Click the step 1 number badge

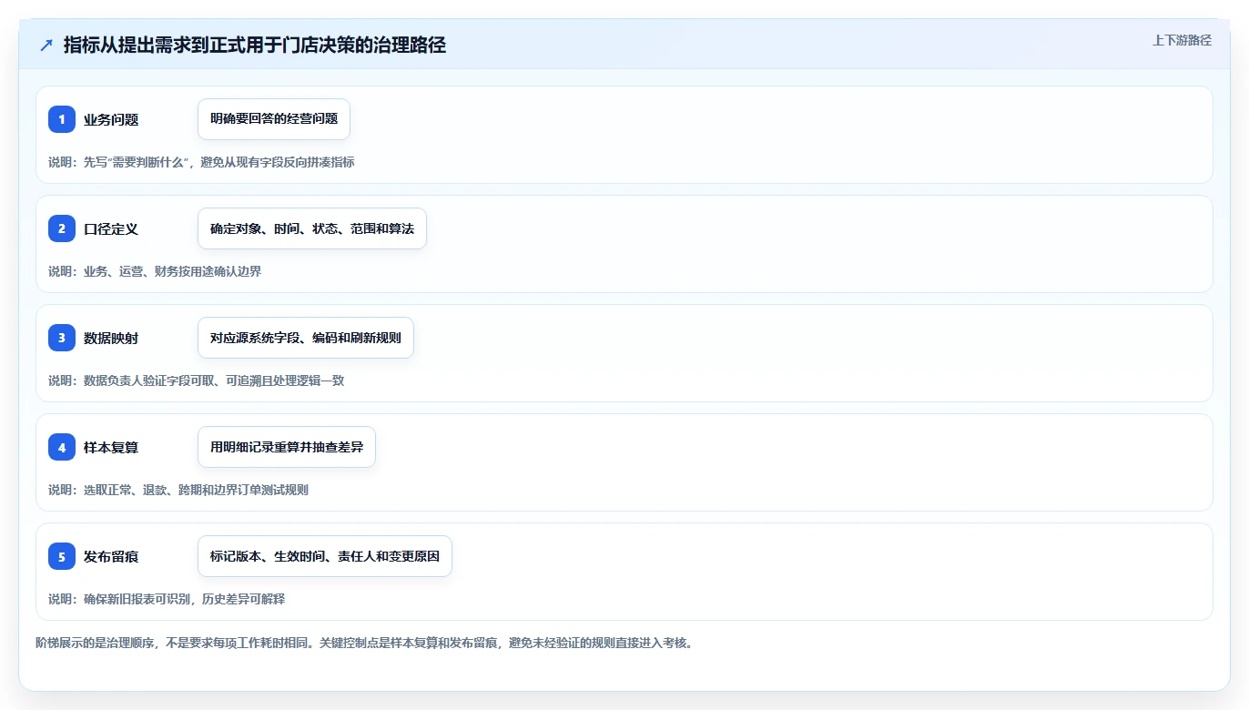62,119
